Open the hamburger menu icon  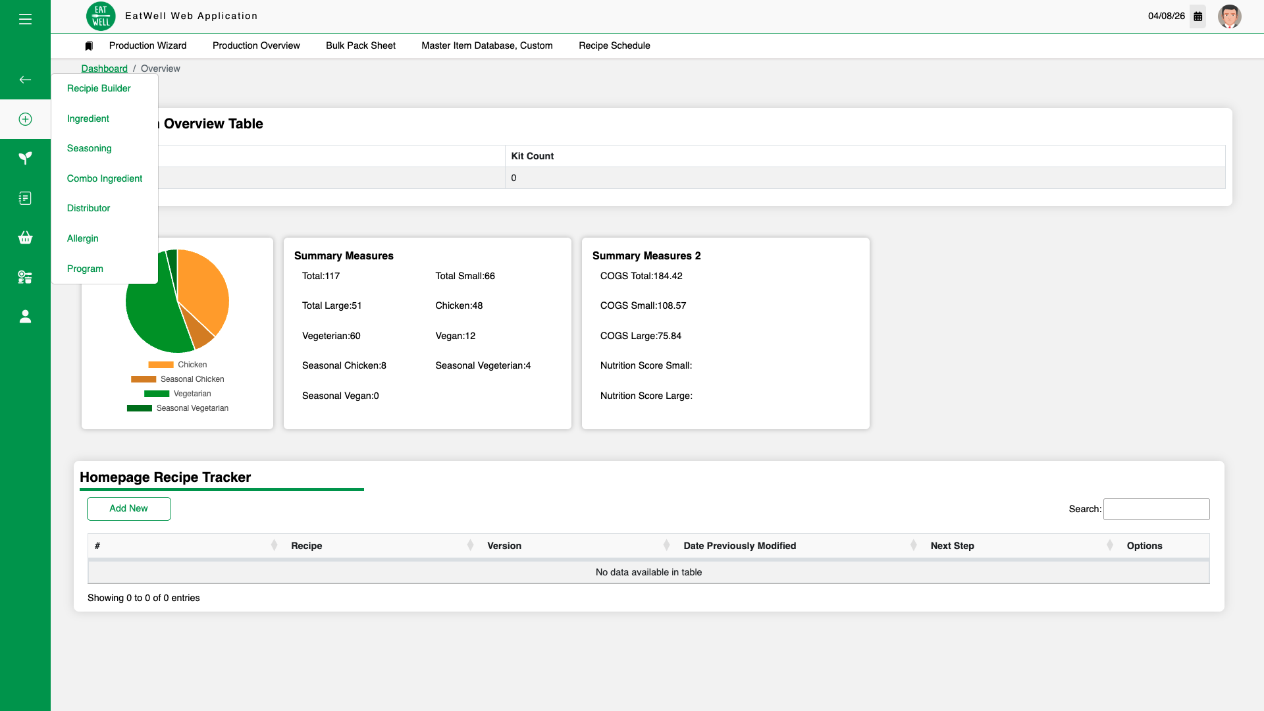(x=25, y=19)
